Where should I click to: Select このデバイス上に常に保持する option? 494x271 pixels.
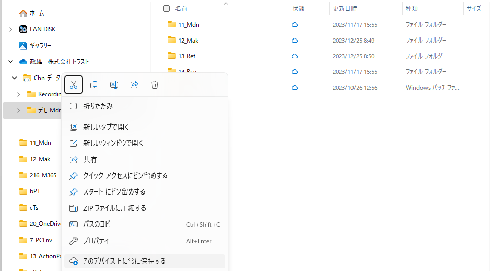pyautogui.click(x=124, y=261)
